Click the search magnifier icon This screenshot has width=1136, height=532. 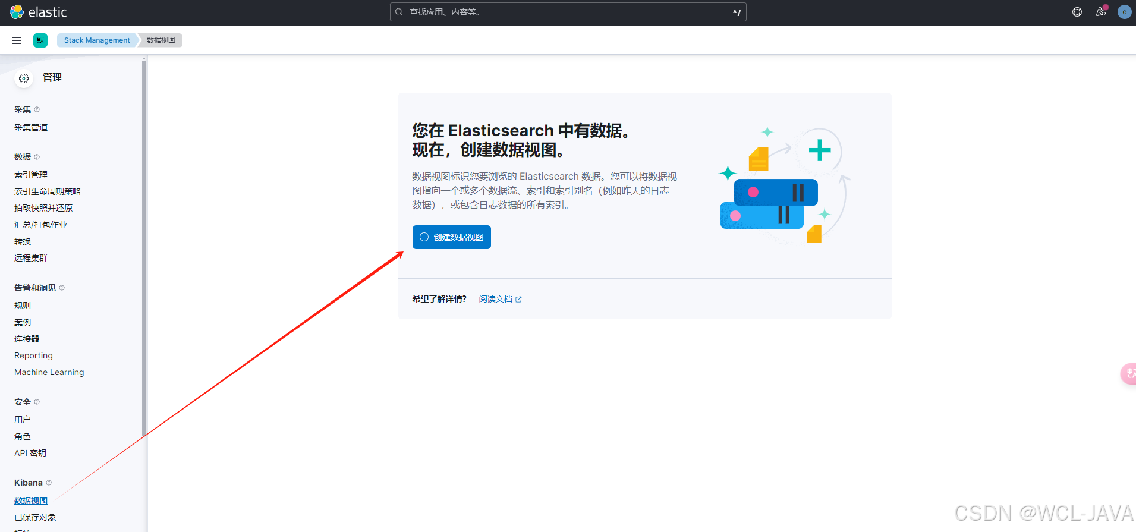click(399, 12)
